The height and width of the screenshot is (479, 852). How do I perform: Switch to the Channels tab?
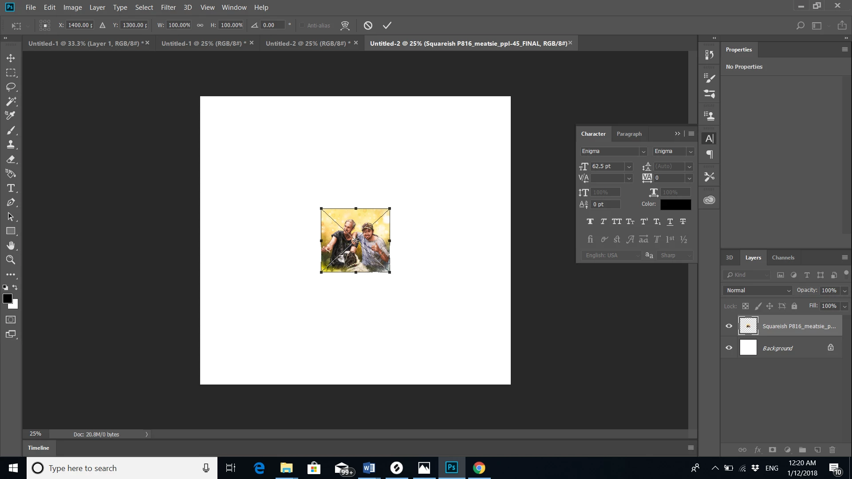pos(783,257)
